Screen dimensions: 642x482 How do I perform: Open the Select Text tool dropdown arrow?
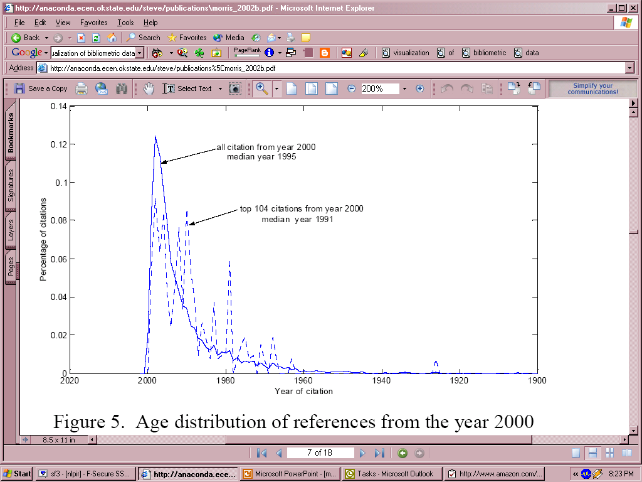point(220,88)
